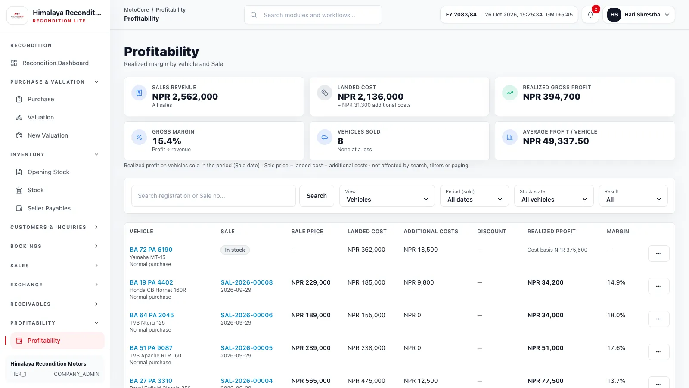Focus the registration or Sale no. search field
689x388 pixels.
[x=214, y=196]
